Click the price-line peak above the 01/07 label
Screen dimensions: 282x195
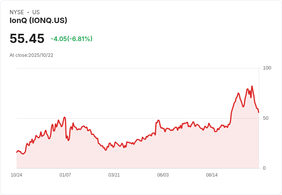click(x=64, y=117)
